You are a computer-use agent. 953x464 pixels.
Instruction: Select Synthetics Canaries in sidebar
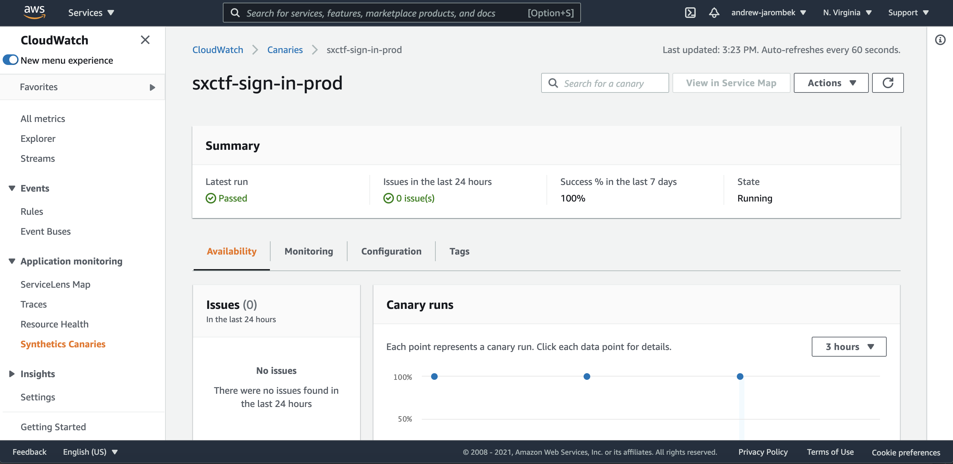pyautogui.click(x=63, y=344)
